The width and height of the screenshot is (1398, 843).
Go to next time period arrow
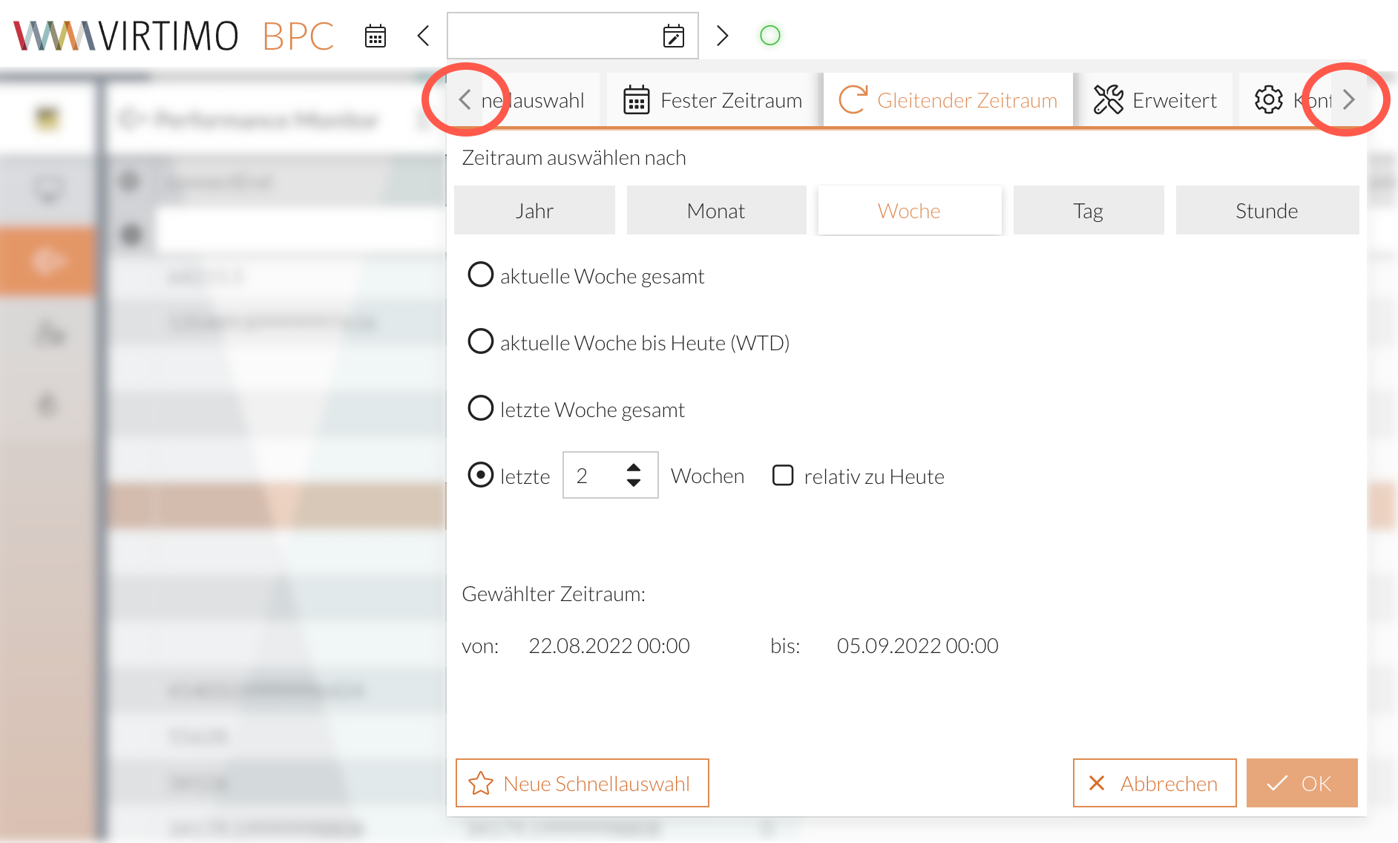coord(722,36)
